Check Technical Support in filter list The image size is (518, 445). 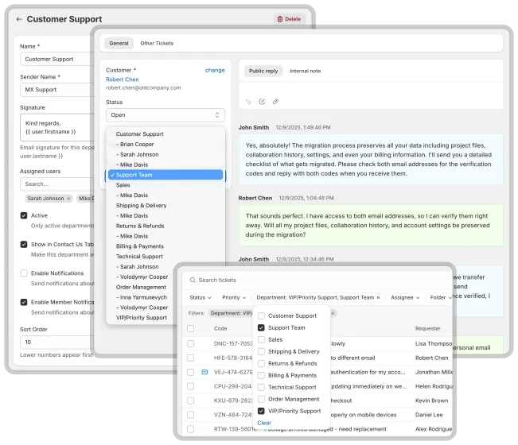(x=261, y=387)
